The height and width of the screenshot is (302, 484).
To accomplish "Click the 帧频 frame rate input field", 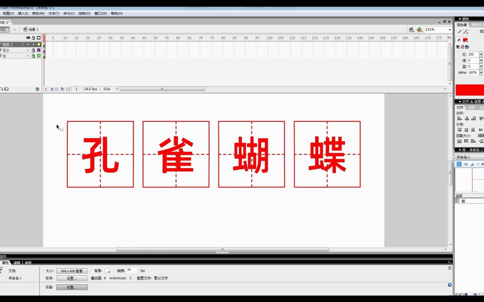I will 131,270.
